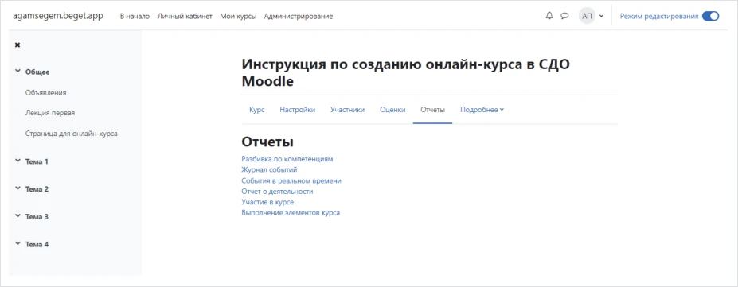Select Тема 1 section title
Viewport: 738px width, 287px height.
pos(37,161)
